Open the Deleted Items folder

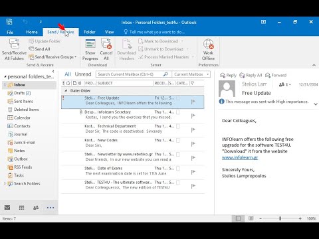click(23, 110)
